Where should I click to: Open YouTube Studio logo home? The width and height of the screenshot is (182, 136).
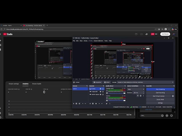(8, 34)
